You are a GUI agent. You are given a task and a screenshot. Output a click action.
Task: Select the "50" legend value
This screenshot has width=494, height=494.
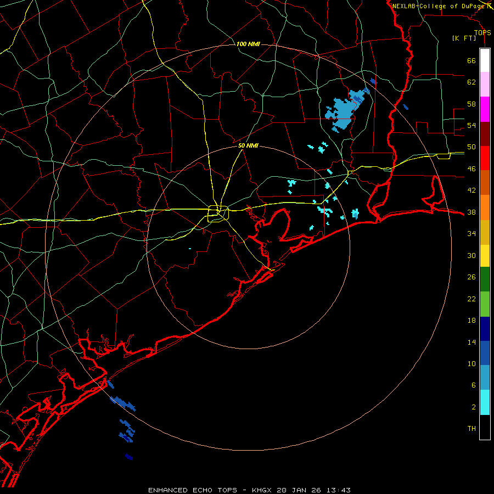coord(471,147)
